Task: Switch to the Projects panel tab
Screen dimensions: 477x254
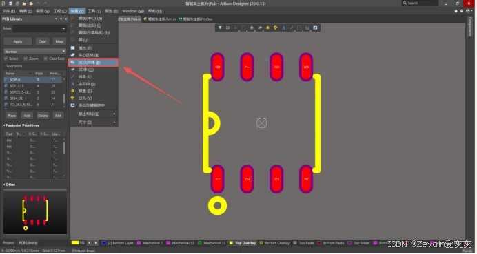Action: pos(9,243)
